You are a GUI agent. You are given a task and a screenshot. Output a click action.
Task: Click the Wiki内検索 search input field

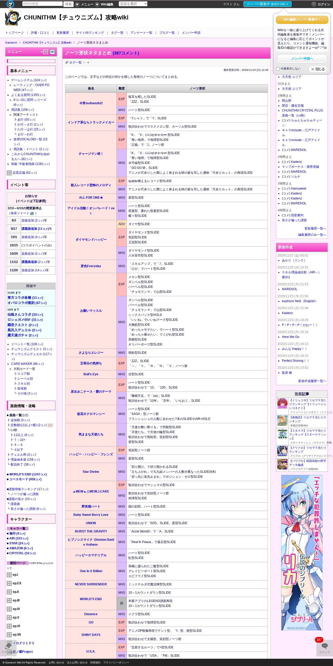(43, 4)
